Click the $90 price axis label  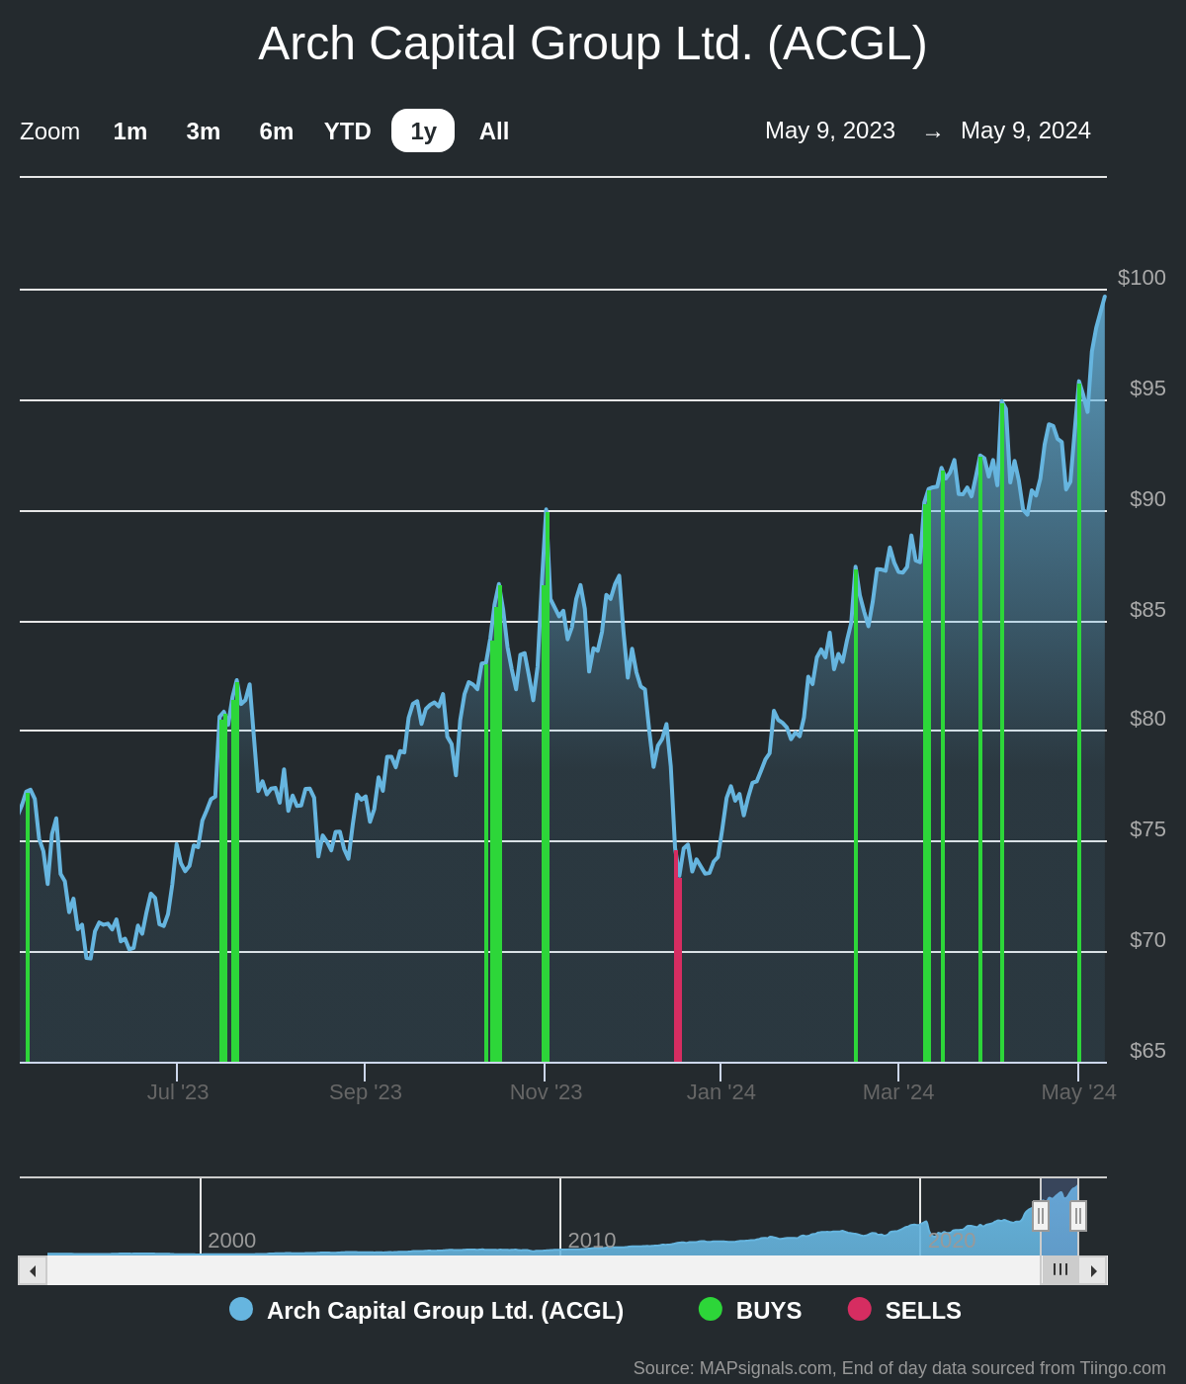point(1147,499)
